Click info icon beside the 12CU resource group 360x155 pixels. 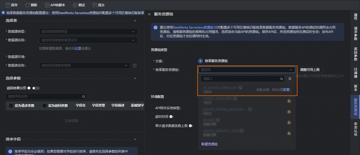coord(240,88)
